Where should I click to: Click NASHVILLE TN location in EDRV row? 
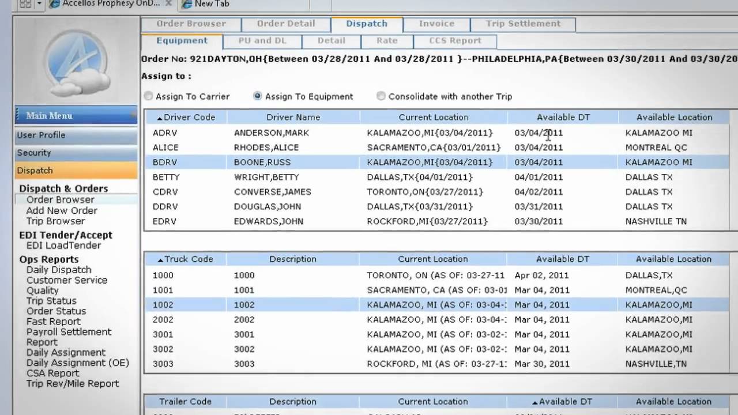pyautogui.click(x=656, y=221)
